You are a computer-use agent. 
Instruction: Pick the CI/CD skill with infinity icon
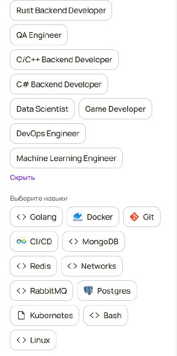pos(34,242)
